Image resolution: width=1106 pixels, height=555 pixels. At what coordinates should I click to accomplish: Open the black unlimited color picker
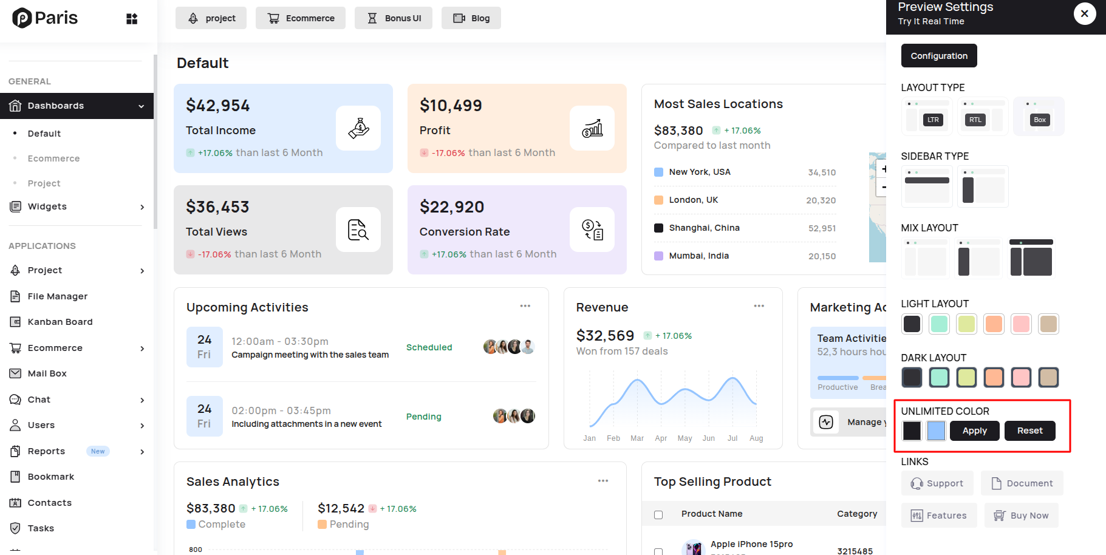click(x=912, y=431)
